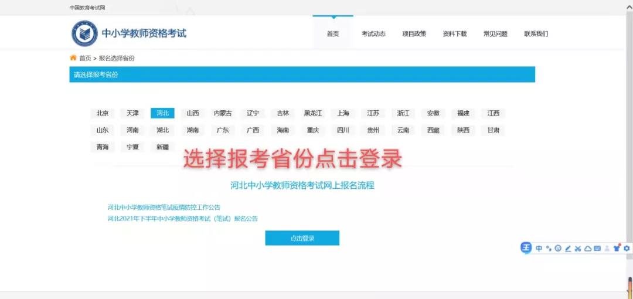Viewport: 633px width, 299px height.
Task: Choose 新疆 from the province list
Action: [x=162, y=147]
